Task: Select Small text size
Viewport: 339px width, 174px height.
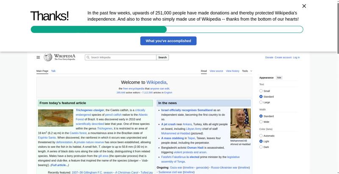Action: 261,91
